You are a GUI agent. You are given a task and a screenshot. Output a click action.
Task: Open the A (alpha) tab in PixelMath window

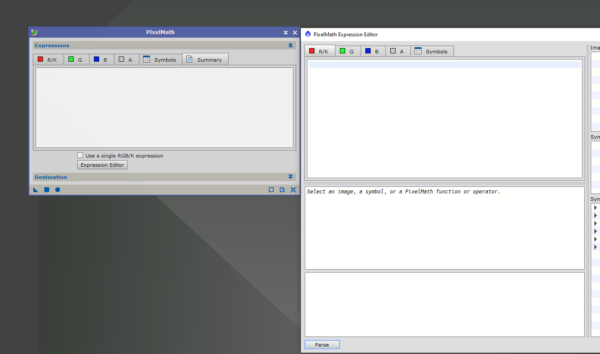point(127,60)
